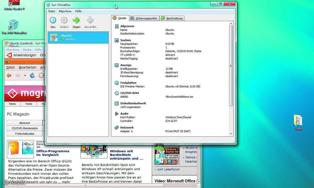Open the Tests tab on webpage
Screen dimensions: 314x188
pyautogui.click(x=29, y=104)
